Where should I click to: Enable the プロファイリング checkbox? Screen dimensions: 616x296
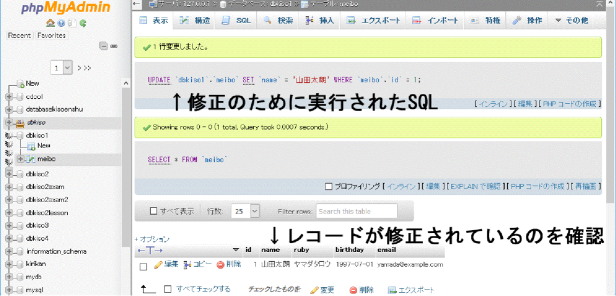(328, 187)
